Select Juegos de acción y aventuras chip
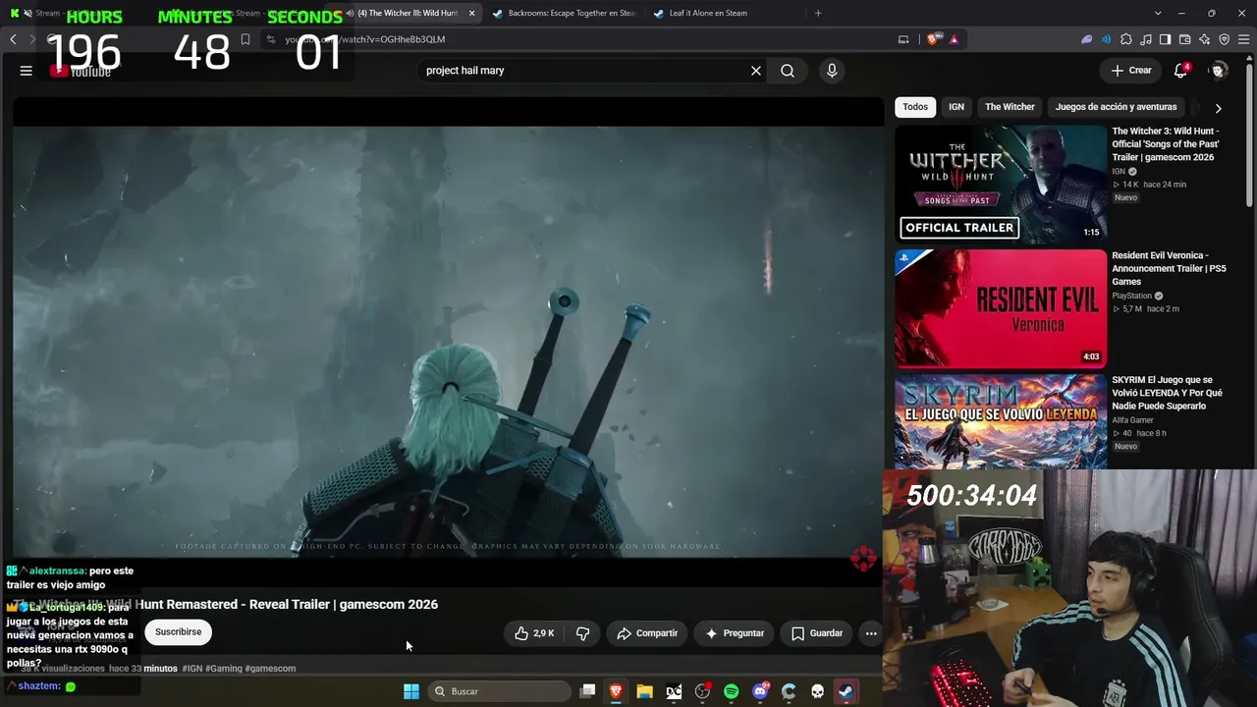This screenshot has width=1257, height=707. pyautogui.click(x=1116, y=107)
